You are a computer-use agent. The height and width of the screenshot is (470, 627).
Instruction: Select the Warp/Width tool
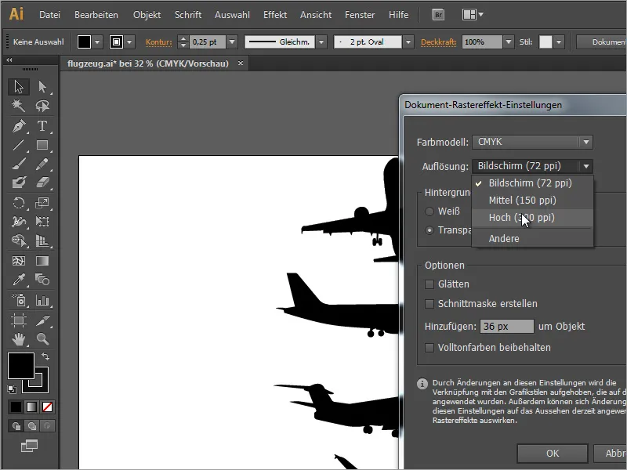[18, 222]
